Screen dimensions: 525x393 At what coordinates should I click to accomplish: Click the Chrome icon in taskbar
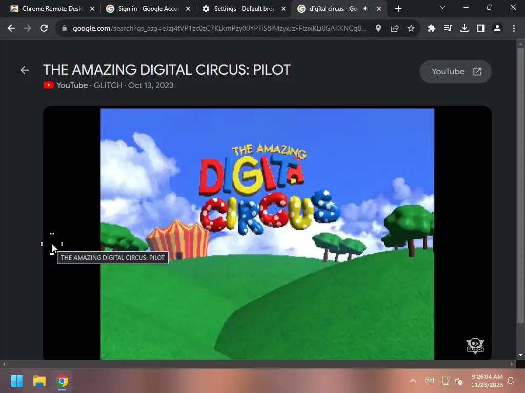(x=62, y=381)
